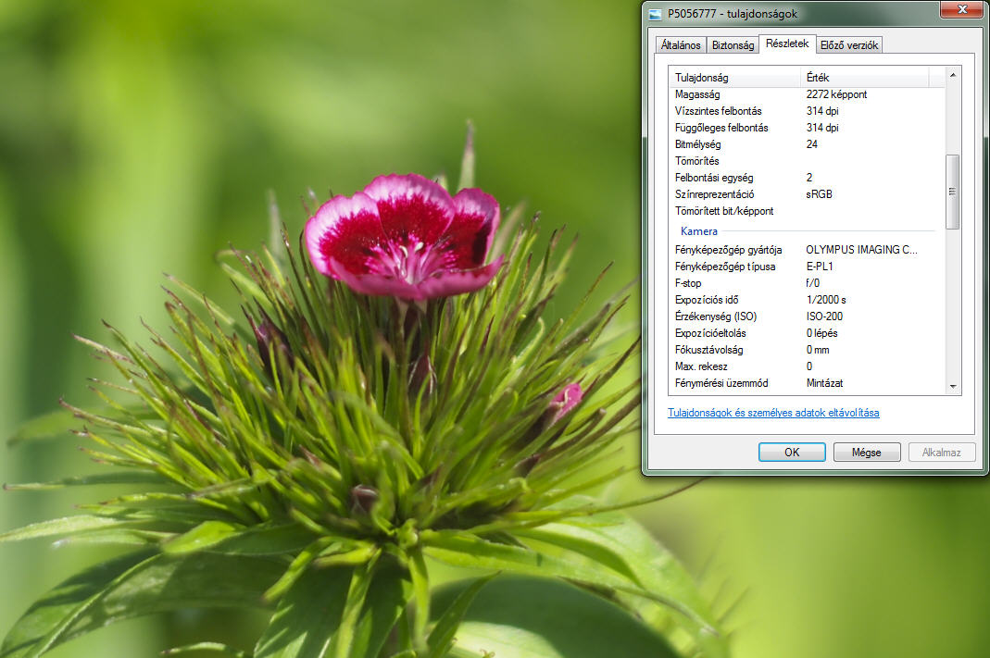Select the Fókusztávolság row
The height and width of the screenshot is (658, 990).
click(808, 350)
